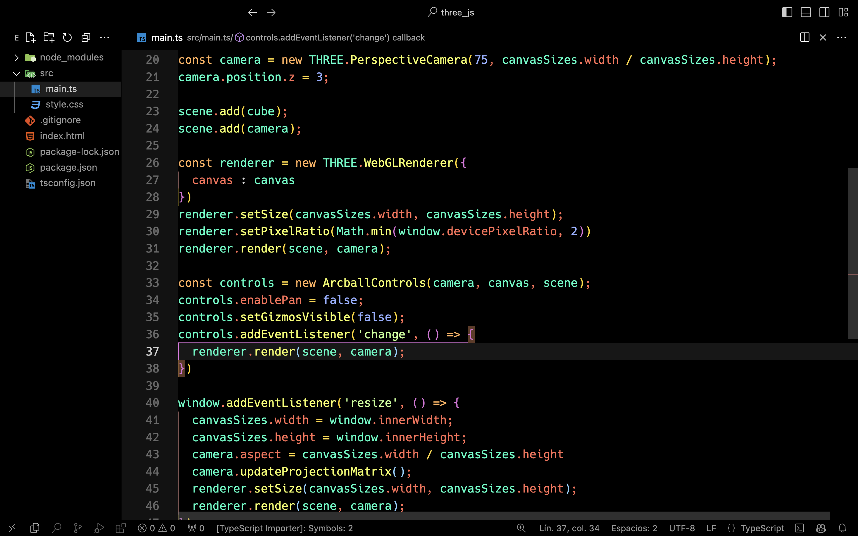The image size is (858, 536).
Task: Click 'setPixelRatio' on line 30
Action: click(x=285, y=231)
